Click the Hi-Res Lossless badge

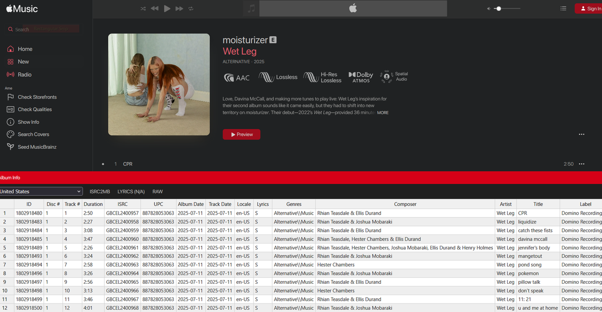pos(323,78)
